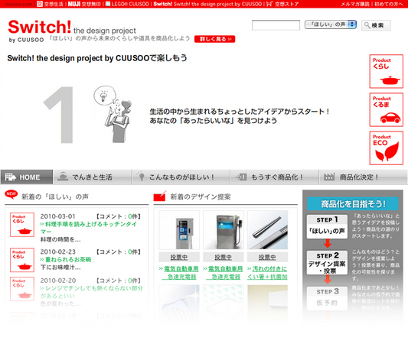Click STEP 1 「ほしい」の声 box

point(327,226)
